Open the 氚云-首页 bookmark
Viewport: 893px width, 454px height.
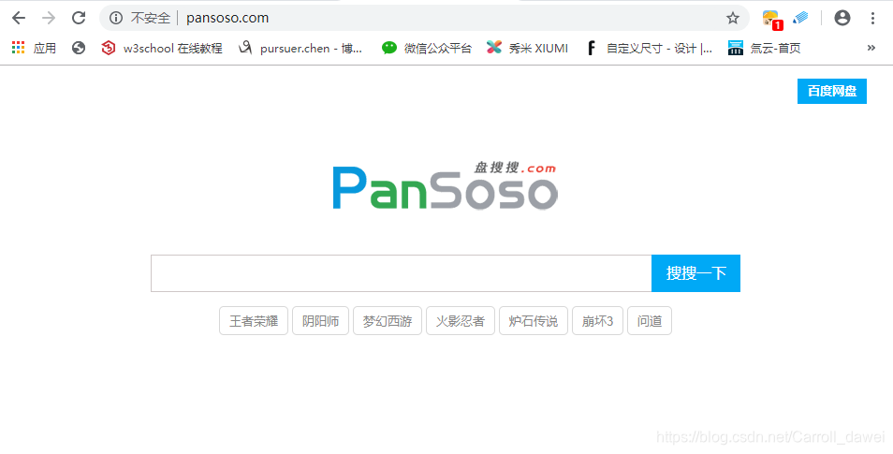[764, 49]
